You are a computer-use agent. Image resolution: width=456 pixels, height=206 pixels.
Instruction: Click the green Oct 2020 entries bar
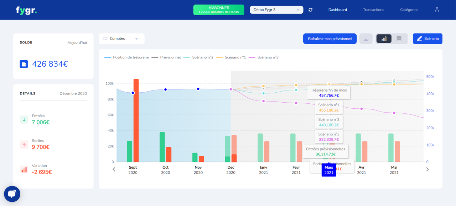pos(162,147)
